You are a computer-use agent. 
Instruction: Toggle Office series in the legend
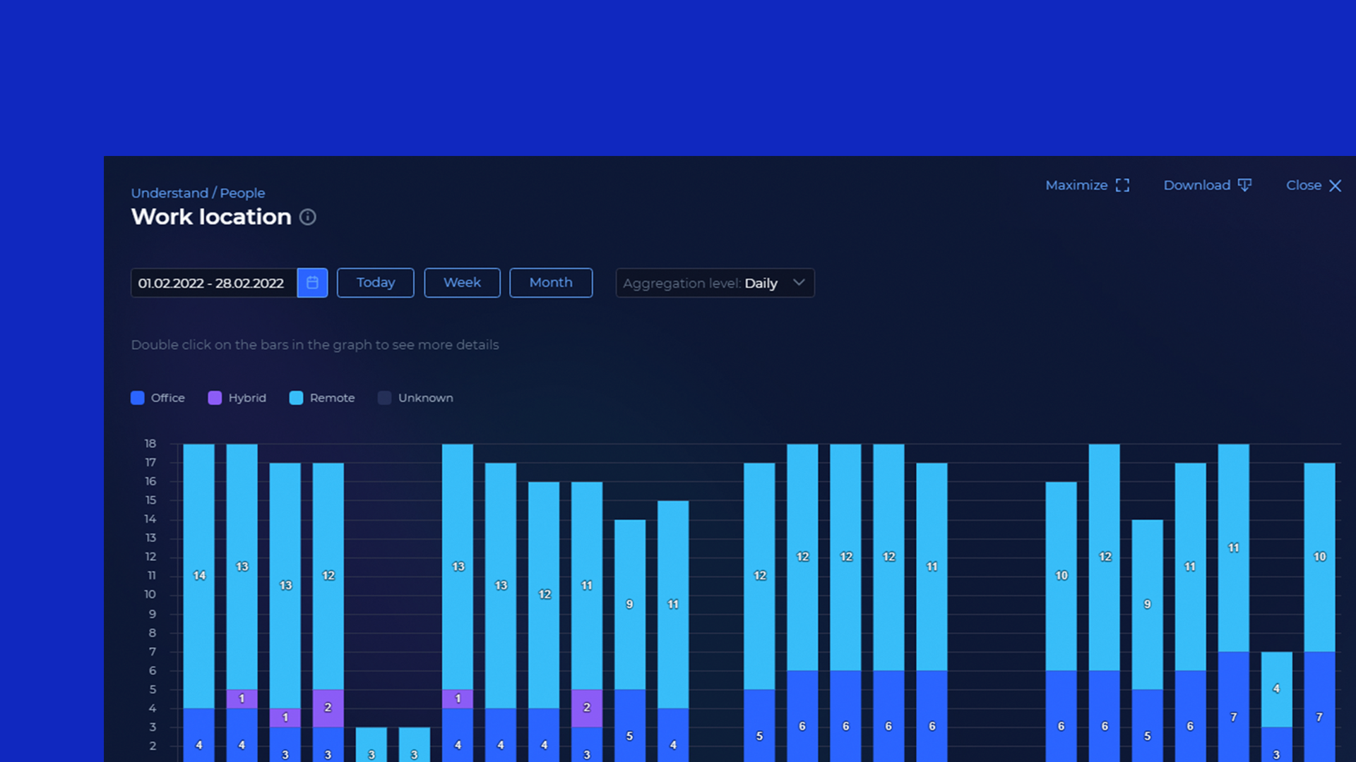click(157, 398)
